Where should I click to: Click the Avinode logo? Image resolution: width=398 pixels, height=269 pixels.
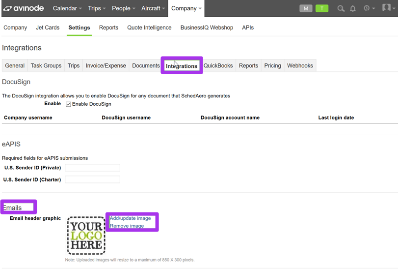pyautogui.click(x=24, y=8)
